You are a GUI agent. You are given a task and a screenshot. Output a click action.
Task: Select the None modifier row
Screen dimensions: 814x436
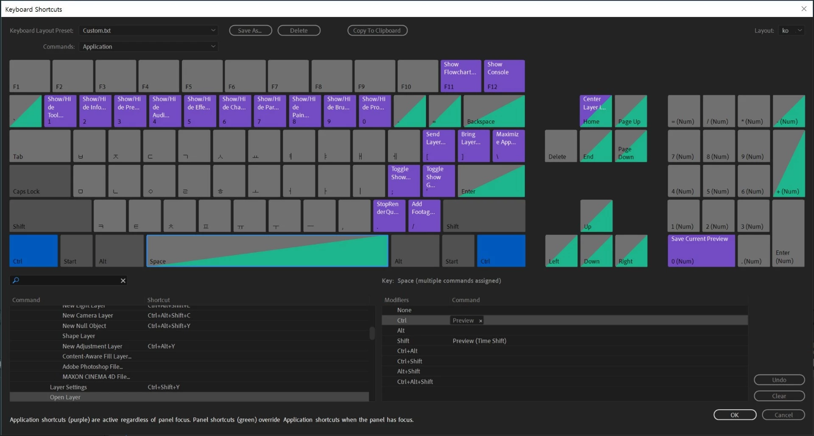[565, 310]
